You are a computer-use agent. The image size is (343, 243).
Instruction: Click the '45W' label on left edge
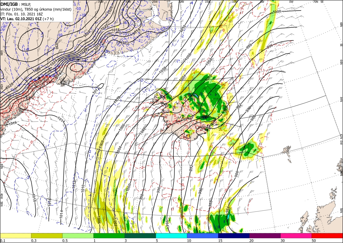1,86
